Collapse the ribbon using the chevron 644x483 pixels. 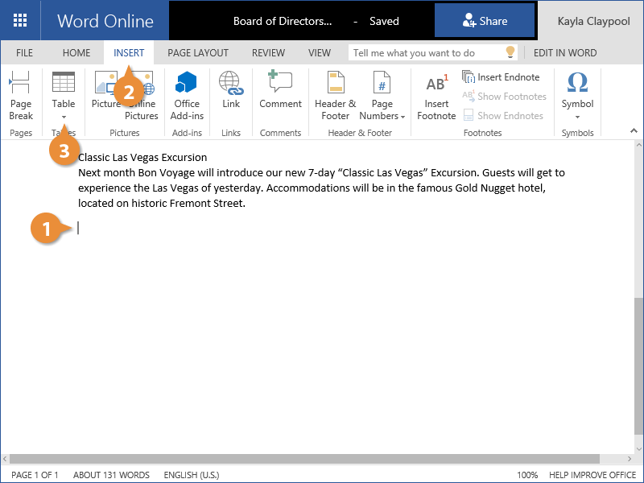(x=634, y=130)
